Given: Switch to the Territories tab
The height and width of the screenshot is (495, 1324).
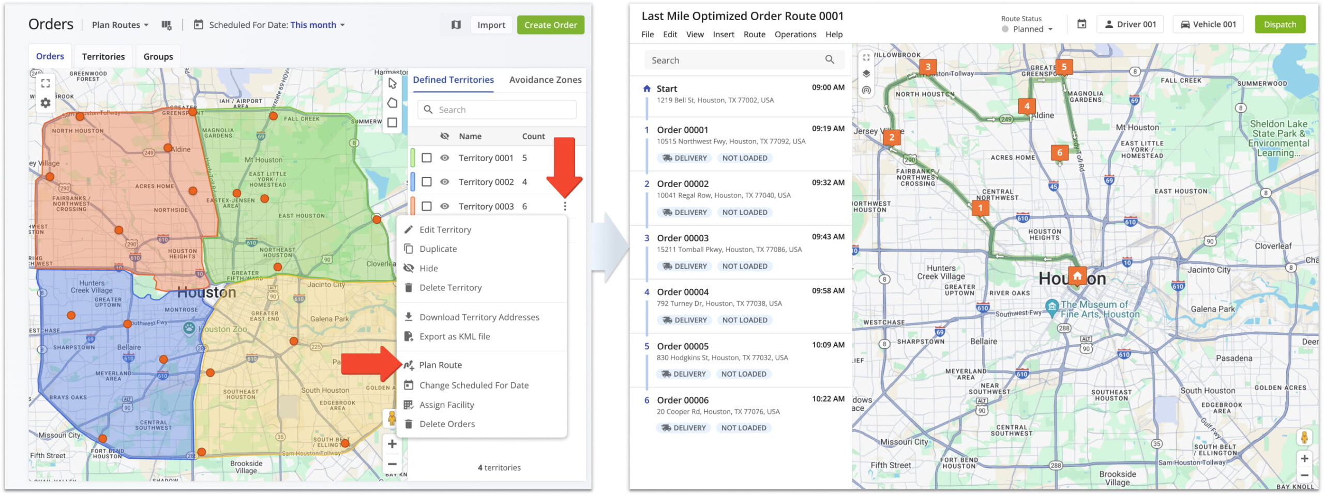Looking at the screenshot, I should 103,56.
